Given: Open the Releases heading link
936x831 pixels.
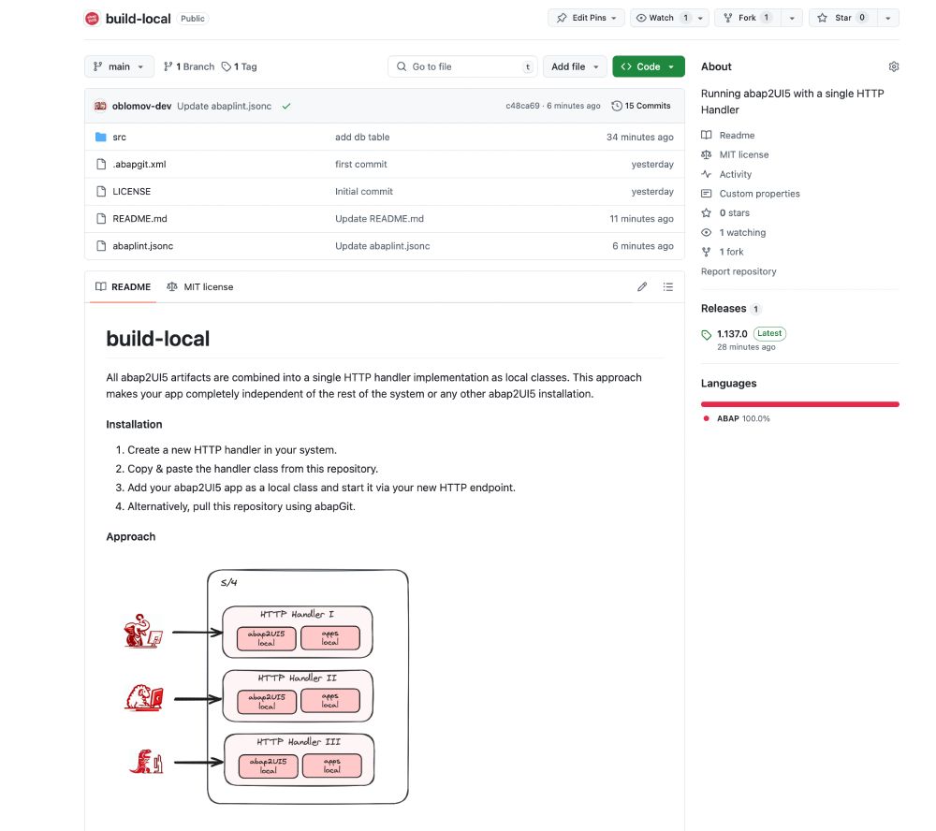Looking at the screenshot, I should pos(730,309).
